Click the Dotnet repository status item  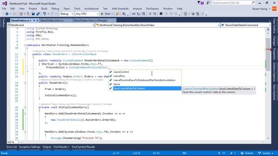247,153
